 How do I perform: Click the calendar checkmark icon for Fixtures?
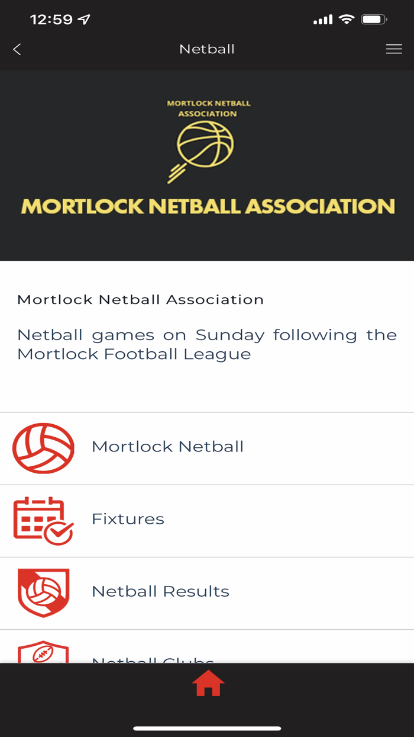click(x=43, y=520)
